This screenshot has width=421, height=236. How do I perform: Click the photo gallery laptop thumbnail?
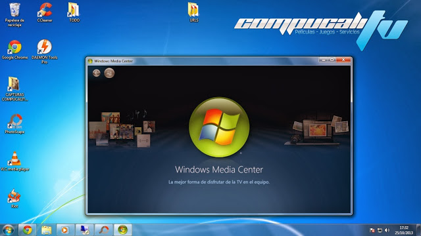pos(317,130)
